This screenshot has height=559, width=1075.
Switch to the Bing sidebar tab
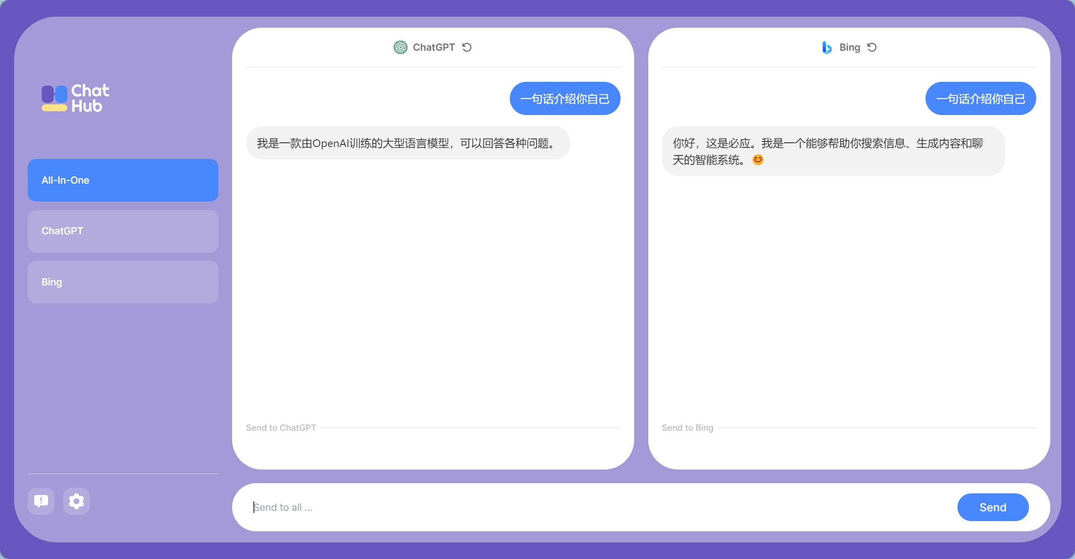(x=123, y=282)
